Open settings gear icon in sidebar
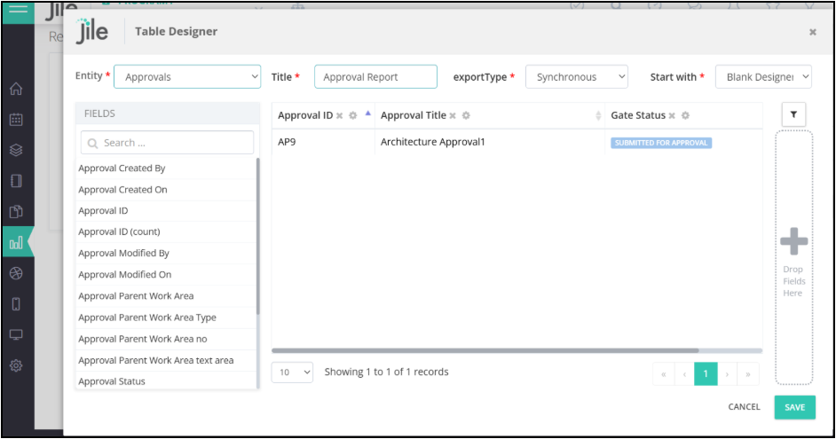Viewport: 836px width, 439px height. [16, 365]
